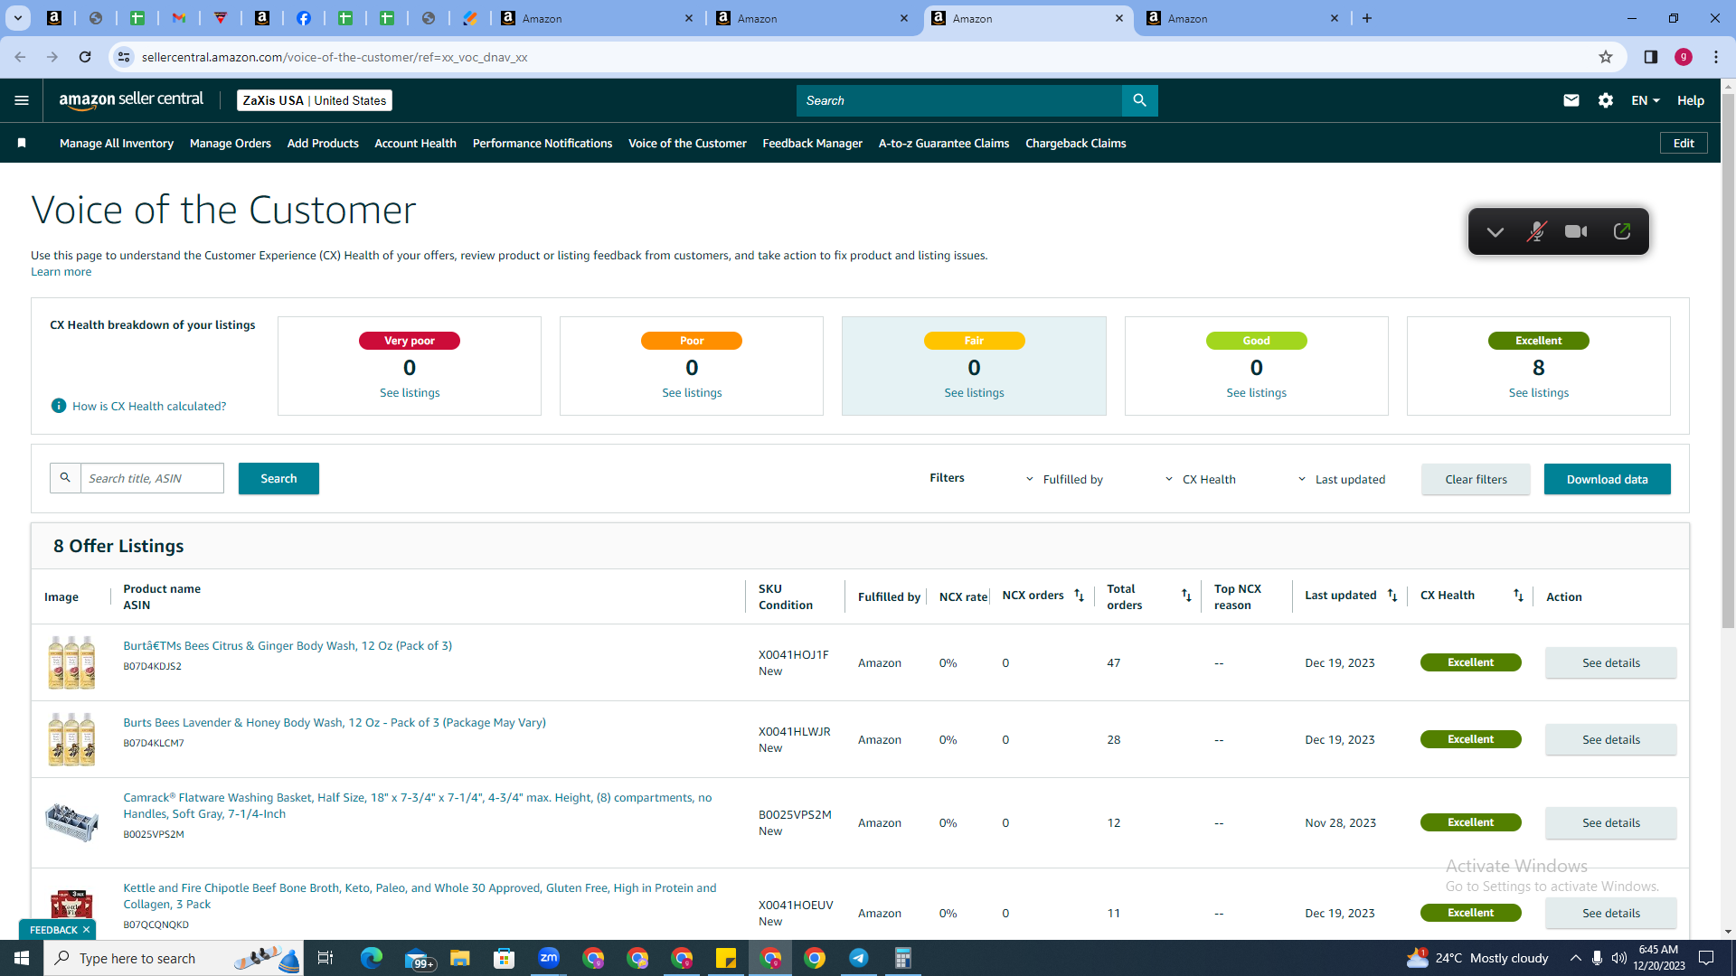Open Zoom from the Windows taskbar
Image resolution: width=1736 pixels, height=976 pixels.
point(549,958)
